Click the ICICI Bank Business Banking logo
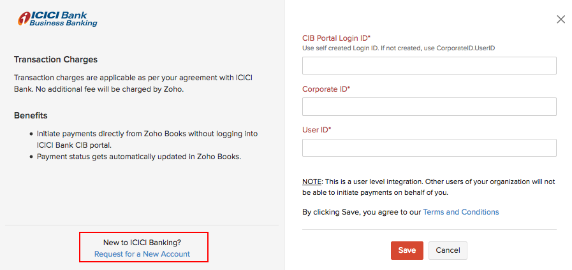 tap(57, 18)
